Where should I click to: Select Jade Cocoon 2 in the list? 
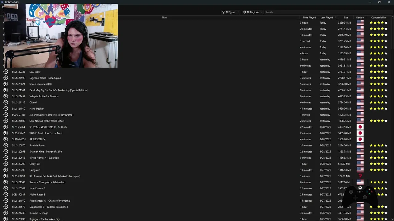click(38, 188)
